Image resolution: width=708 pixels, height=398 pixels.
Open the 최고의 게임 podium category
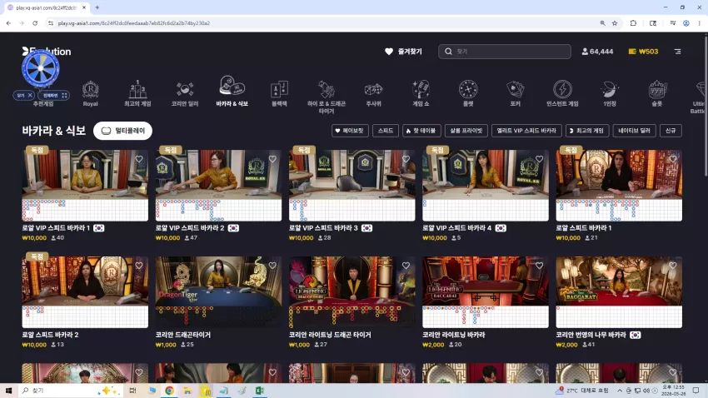click(x=137, y=93)
